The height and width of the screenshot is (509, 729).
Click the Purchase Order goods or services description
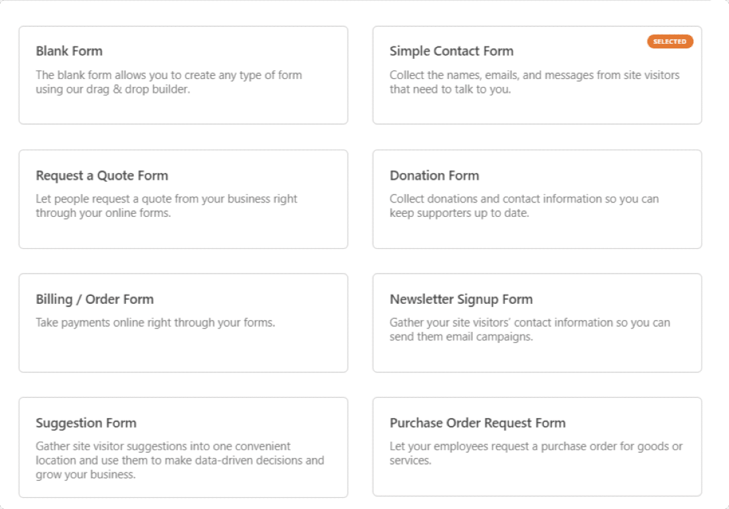tap(536, 453)
